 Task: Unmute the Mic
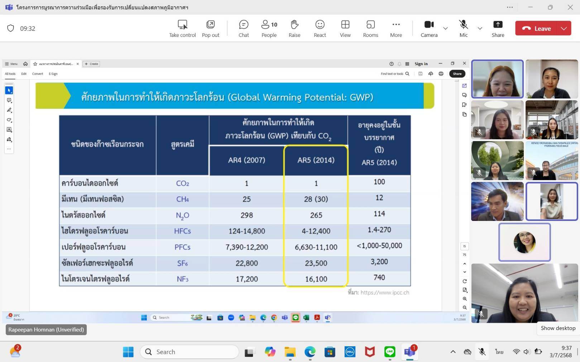pos(463,28)
